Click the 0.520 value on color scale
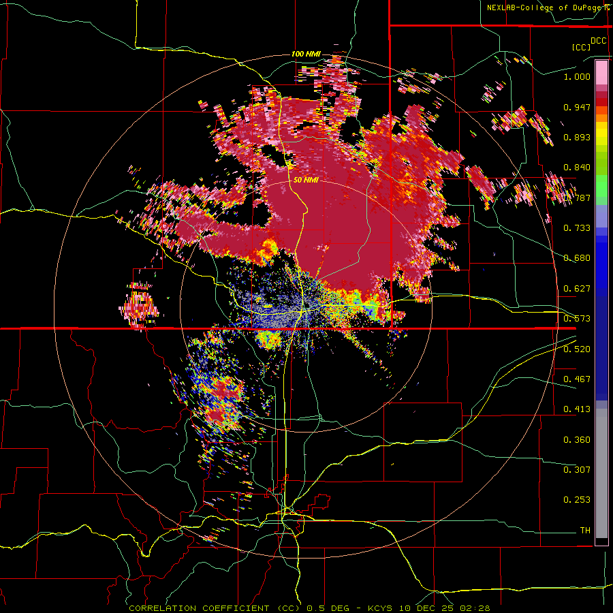Screen dimensions: 613x613 coord(577,349)
